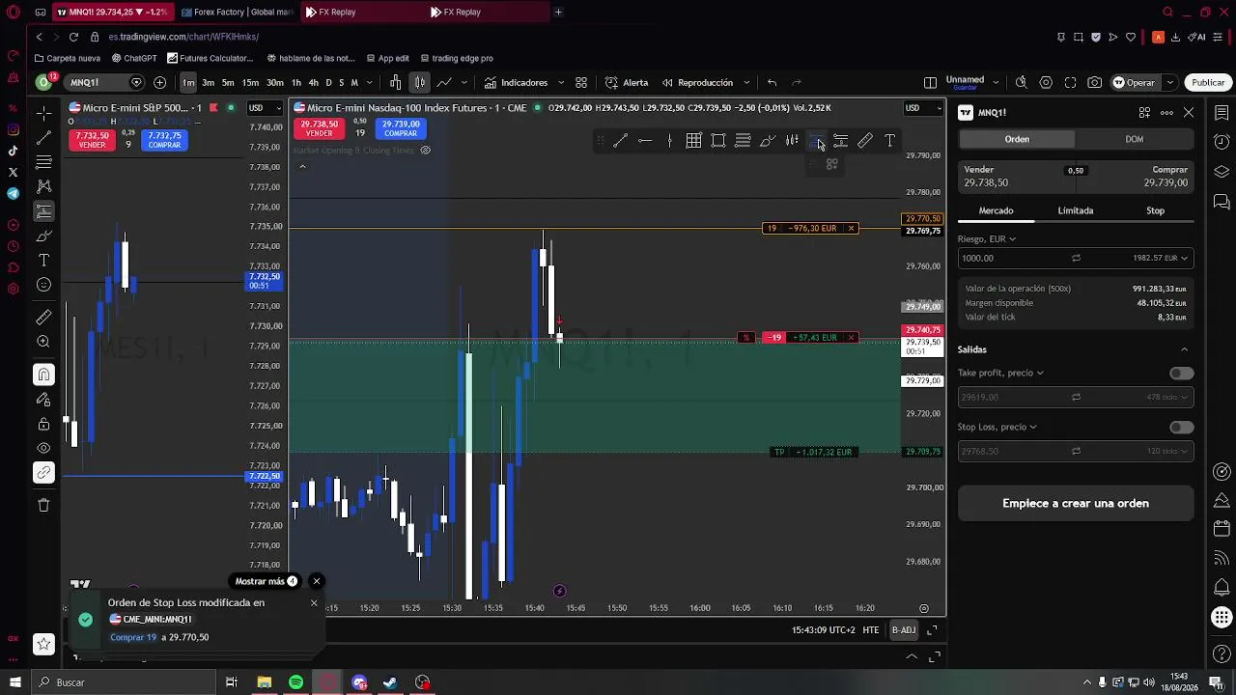The image size is (1236, 695).
Task: Collapse the Salidas section
Action: coord(1185,349)
